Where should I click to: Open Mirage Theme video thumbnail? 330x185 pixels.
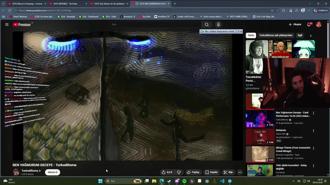tap(260, 154)
